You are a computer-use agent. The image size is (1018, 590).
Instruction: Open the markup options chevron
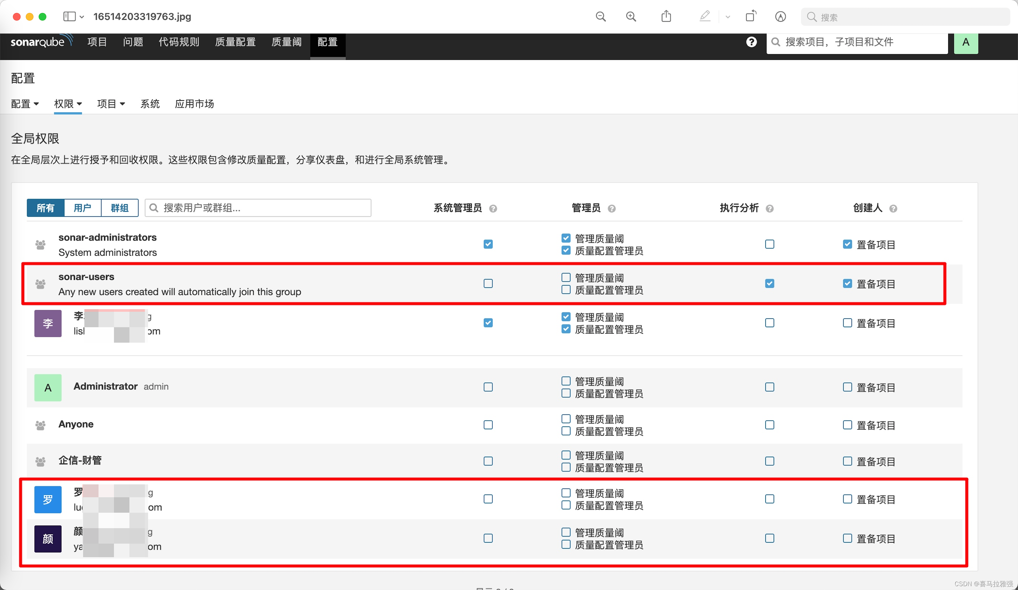coord(728,17)
